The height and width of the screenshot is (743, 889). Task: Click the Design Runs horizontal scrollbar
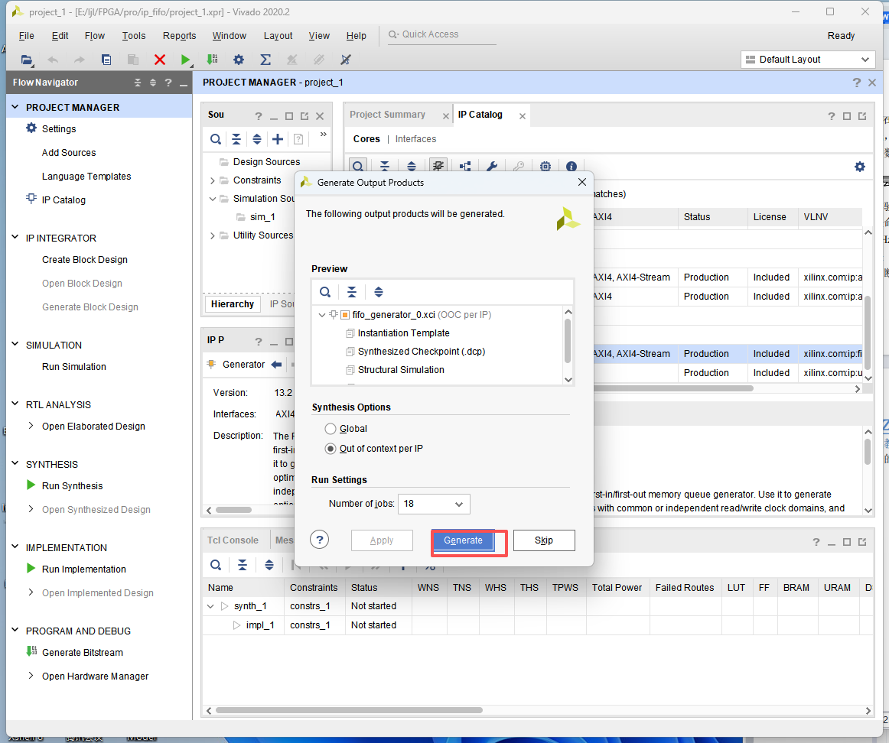coord(349,710)
